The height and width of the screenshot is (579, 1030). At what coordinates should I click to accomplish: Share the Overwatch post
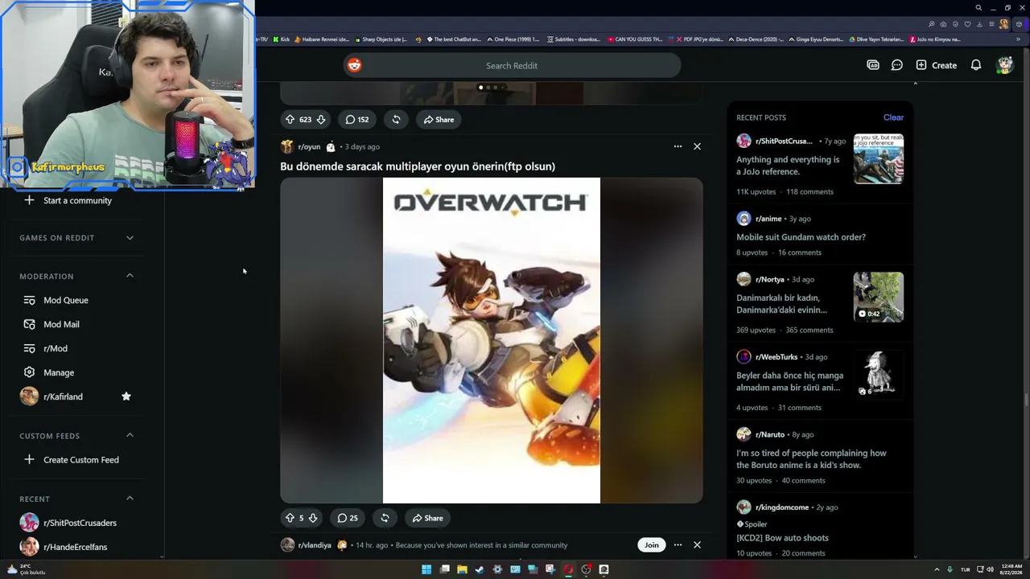click(427, 518)
